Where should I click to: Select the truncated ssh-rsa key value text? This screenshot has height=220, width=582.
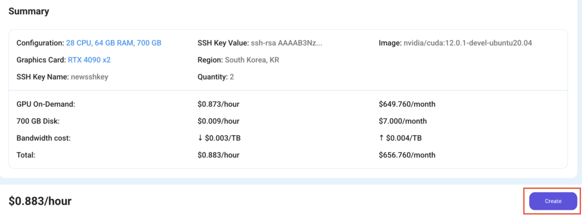coord(286,43)
